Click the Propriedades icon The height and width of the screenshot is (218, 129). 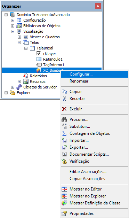[x=64, y=213]
